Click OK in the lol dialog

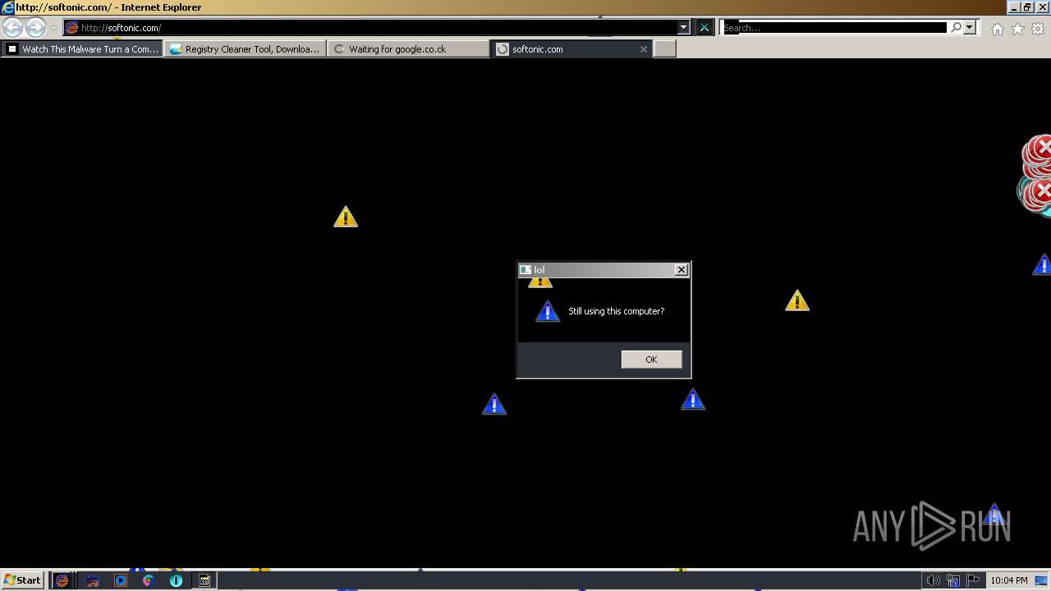651,360
